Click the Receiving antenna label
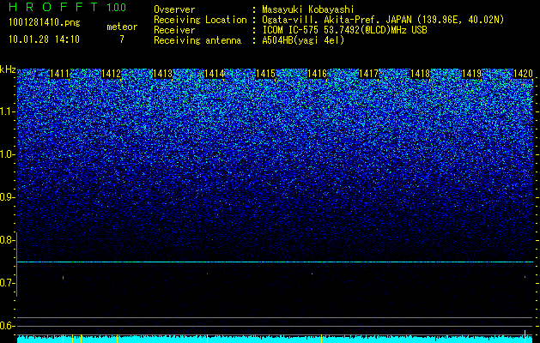 click(x=197, y=40)
